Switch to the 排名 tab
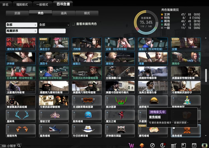209x148 pixels. [6, 5]
